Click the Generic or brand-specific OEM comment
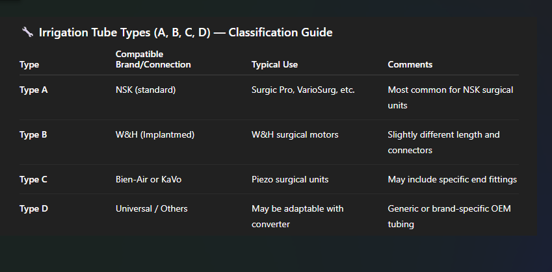Image resolution: width=552 pixels, height=272 pixels. pyautogui.click(x=449, y=216)
